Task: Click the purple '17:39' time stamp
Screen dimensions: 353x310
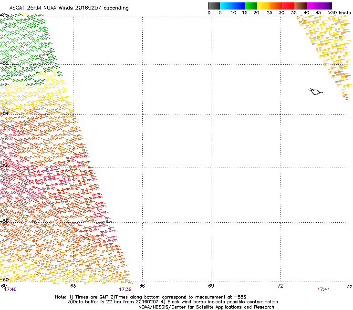Action: tap(125, 289)
